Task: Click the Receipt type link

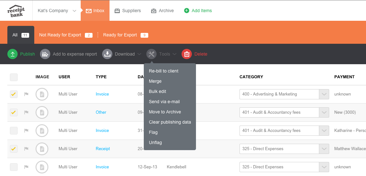Action: click(x=103, y=149)
